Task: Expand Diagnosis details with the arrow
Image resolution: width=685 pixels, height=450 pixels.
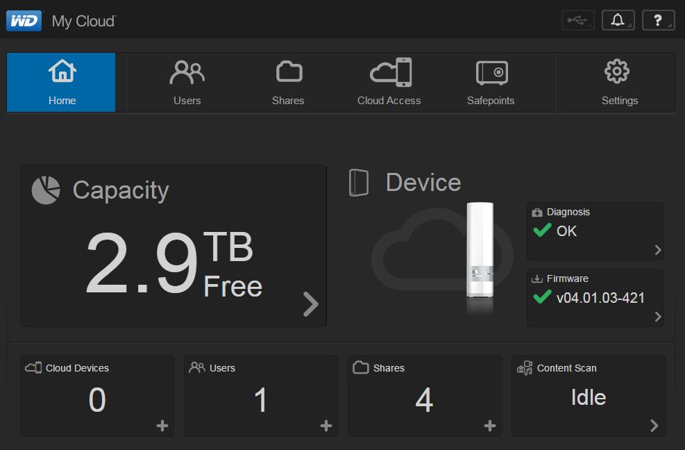Action: pos(657,250)
